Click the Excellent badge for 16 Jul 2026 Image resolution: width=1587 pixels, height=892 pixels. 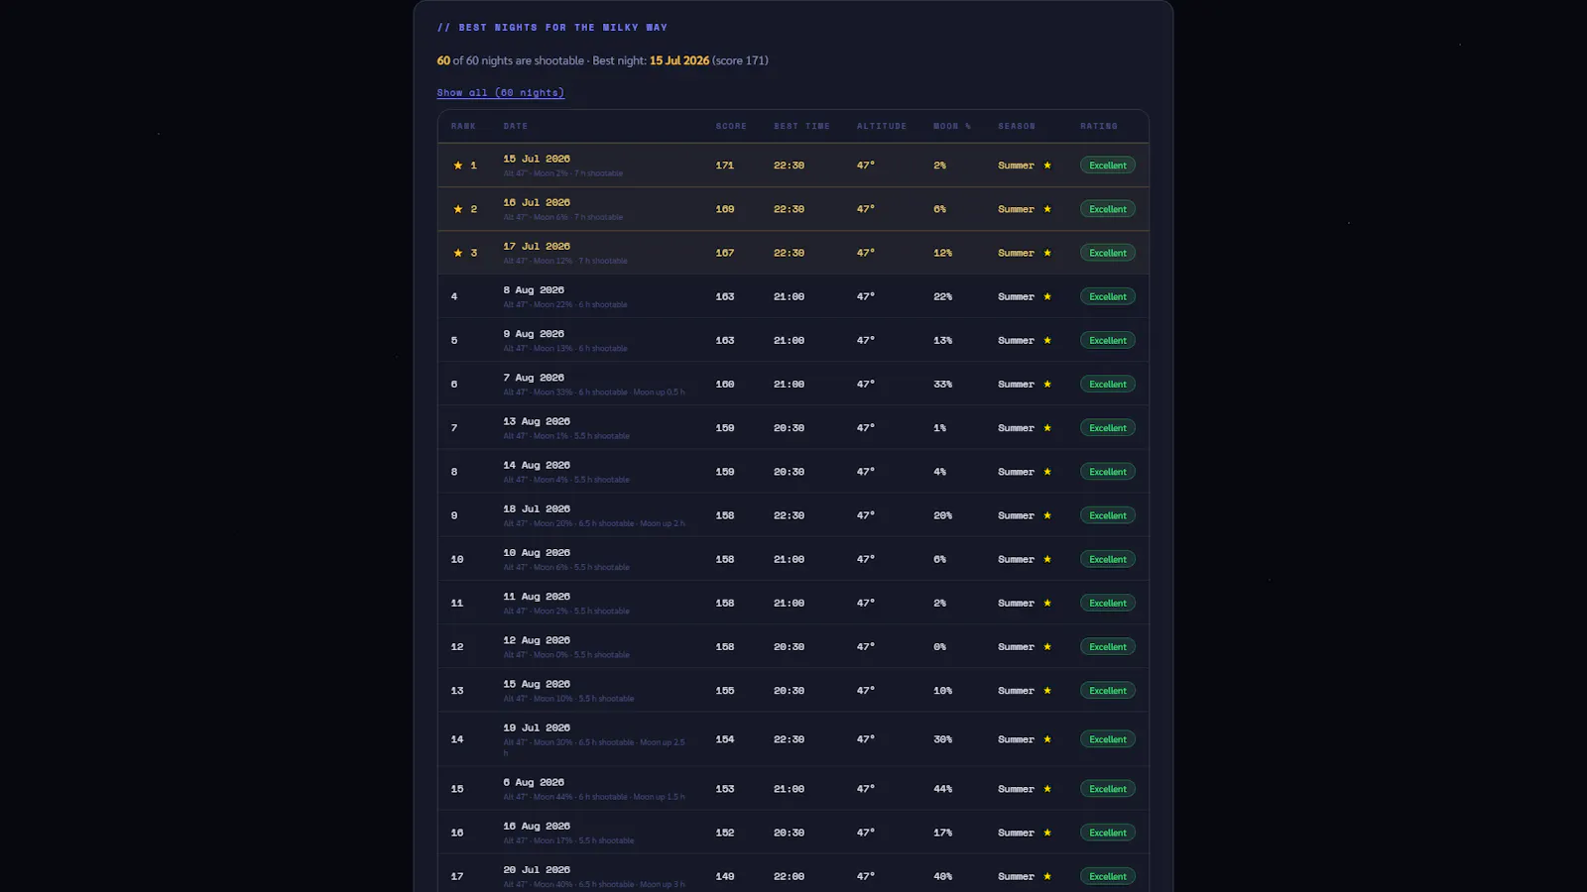(1108, 209)
